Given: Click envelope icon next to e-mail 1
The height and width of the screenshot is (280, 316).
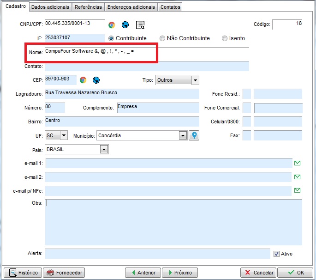Looking at the screenshot, I should pyautogui.click(x=298, y=163).
